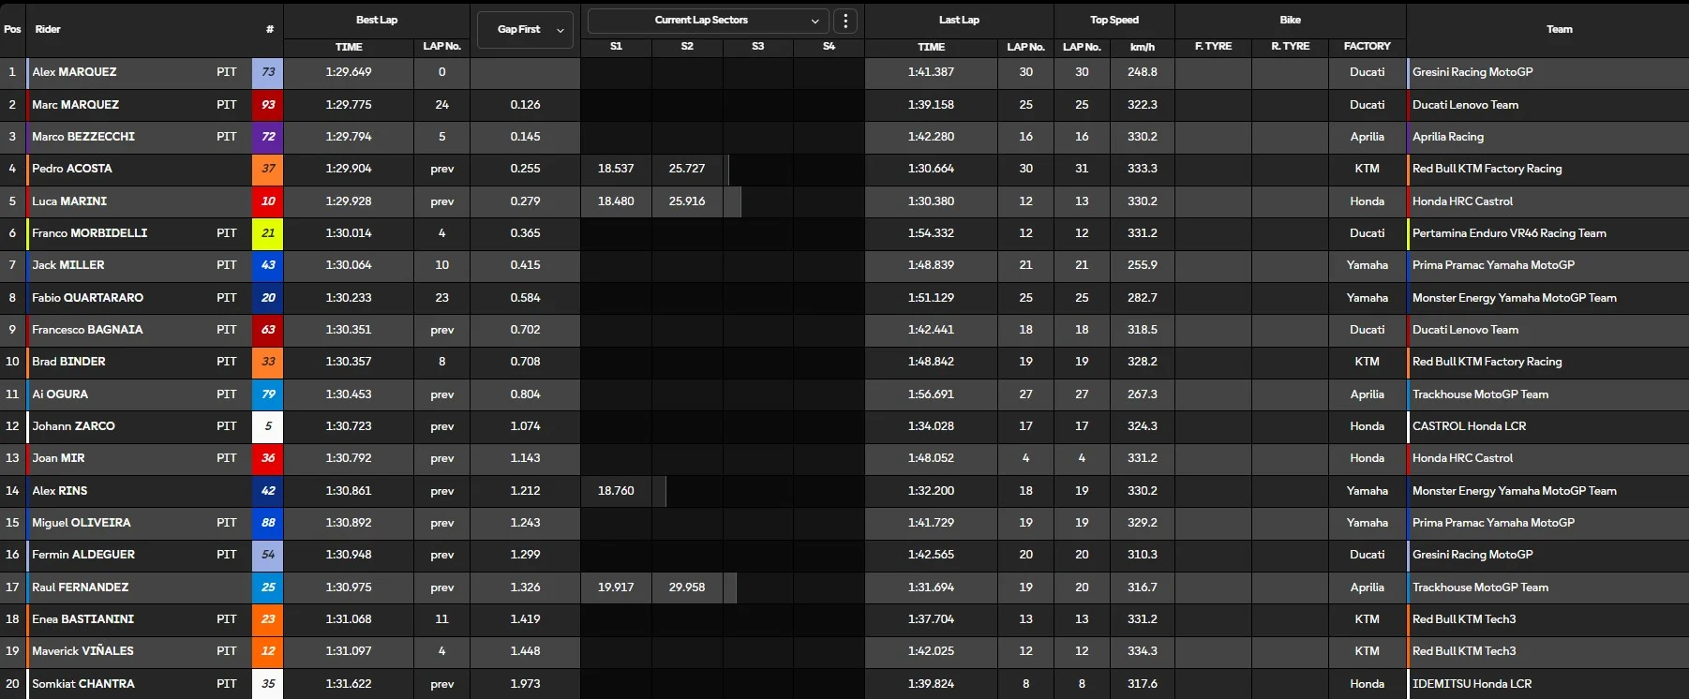This screenshot has height=699, width=1689.
Task: Select Raul FERNANDEZ number 25 badge
Action: click(x=268, y=587)
